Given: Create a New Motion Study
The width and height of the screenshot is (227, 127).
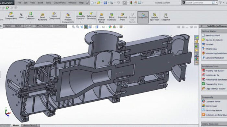Looking at the screenshot, I should click(x=102, y=18).
